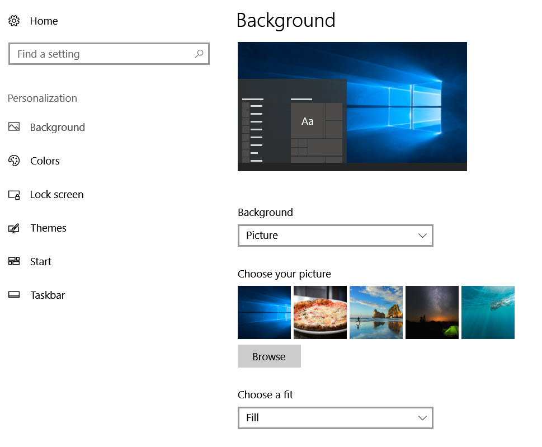Click the Background picture icon in sidebar
The image size is (542, 447).
coord(14,127)
